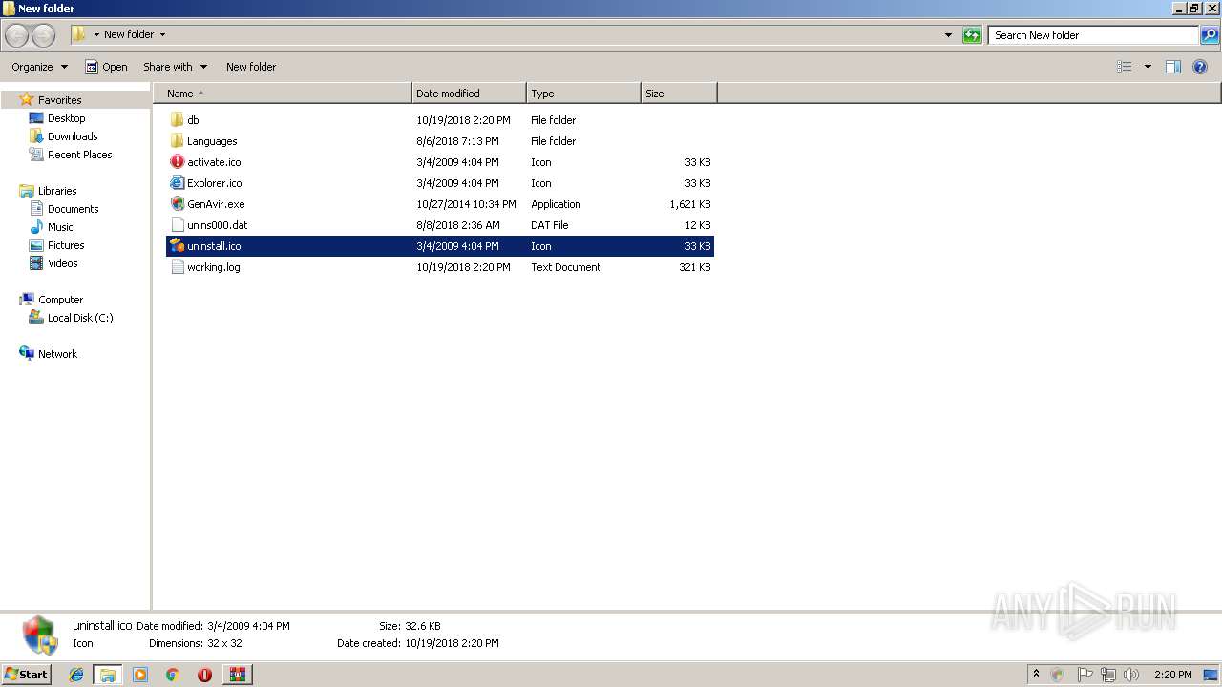The width and height of the screenshot is (1222, 687).
Task: Sort by the Name column header
Action: click(x=282, y=94)
